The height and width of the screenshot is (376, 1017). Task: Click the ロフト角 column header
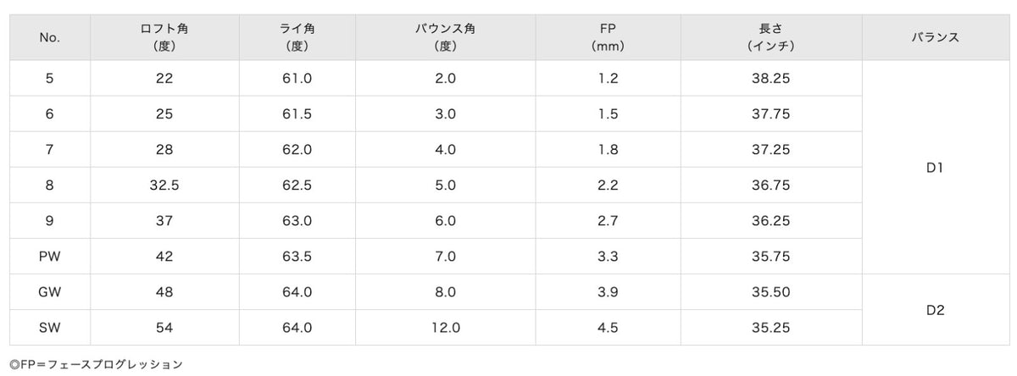pos(164,37)
